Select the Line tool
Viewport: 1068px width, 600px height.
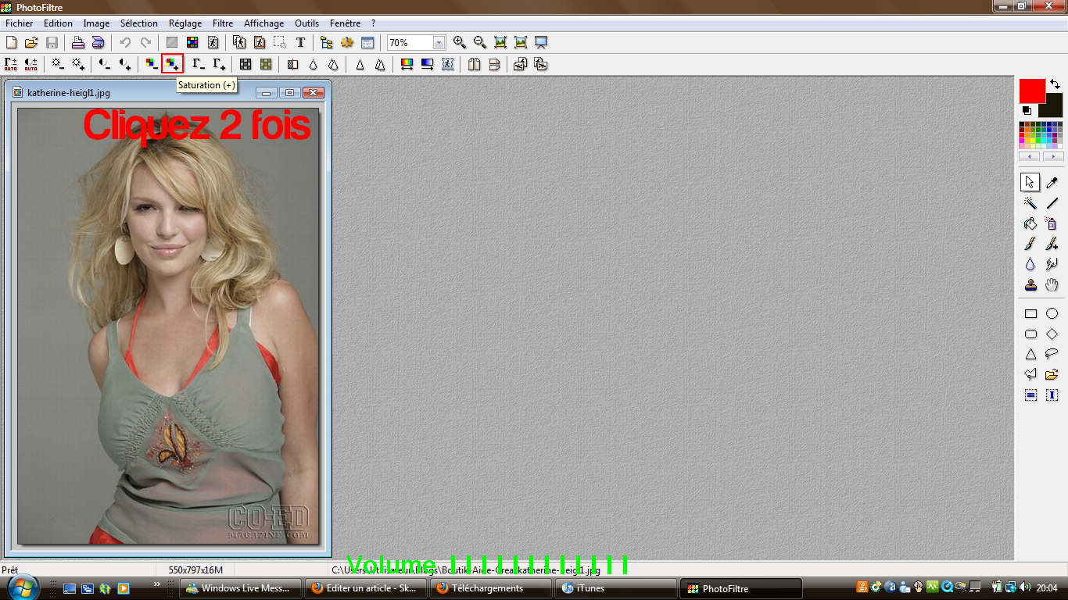[1052, 203]
